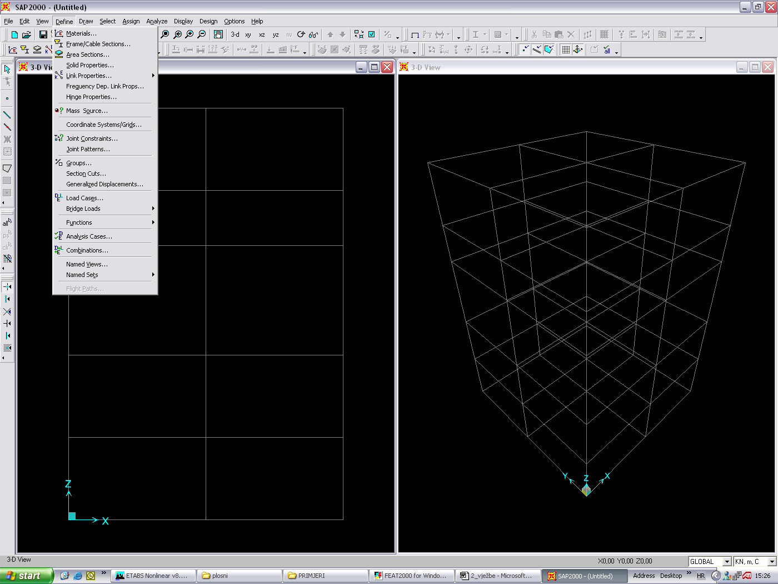Toggle Snap to Fine Grid
Viewport: 778px width, 584px height.
click(x=7, y=348)
